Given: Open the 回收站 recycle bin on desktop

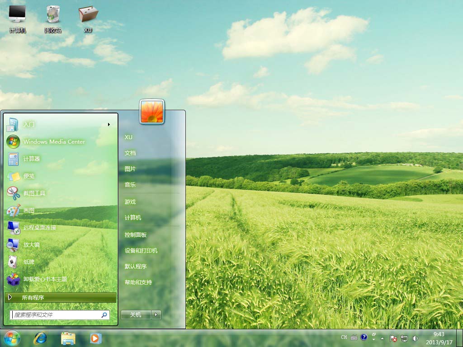Looking at the screenshot, I should (x=53, y=18).
